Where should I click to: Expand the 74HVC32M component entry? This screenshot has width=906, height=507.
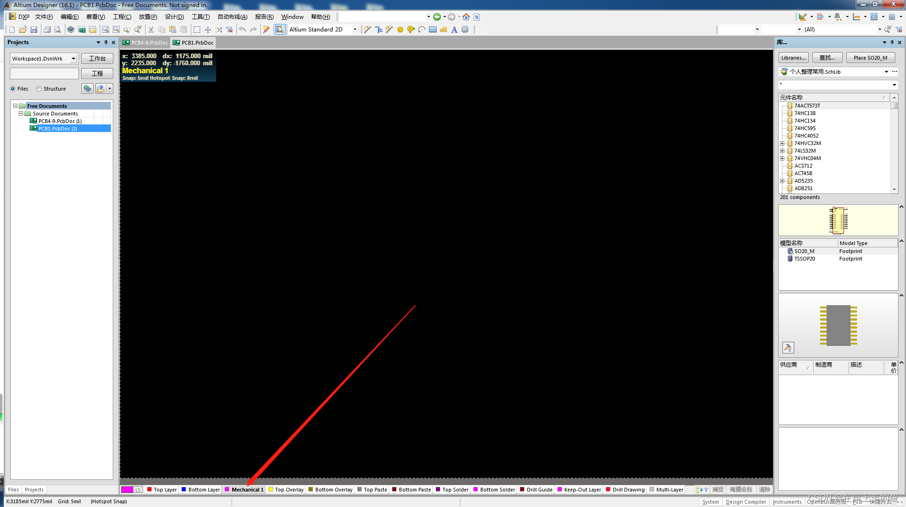pyautogui.click(x=782, y=144)
